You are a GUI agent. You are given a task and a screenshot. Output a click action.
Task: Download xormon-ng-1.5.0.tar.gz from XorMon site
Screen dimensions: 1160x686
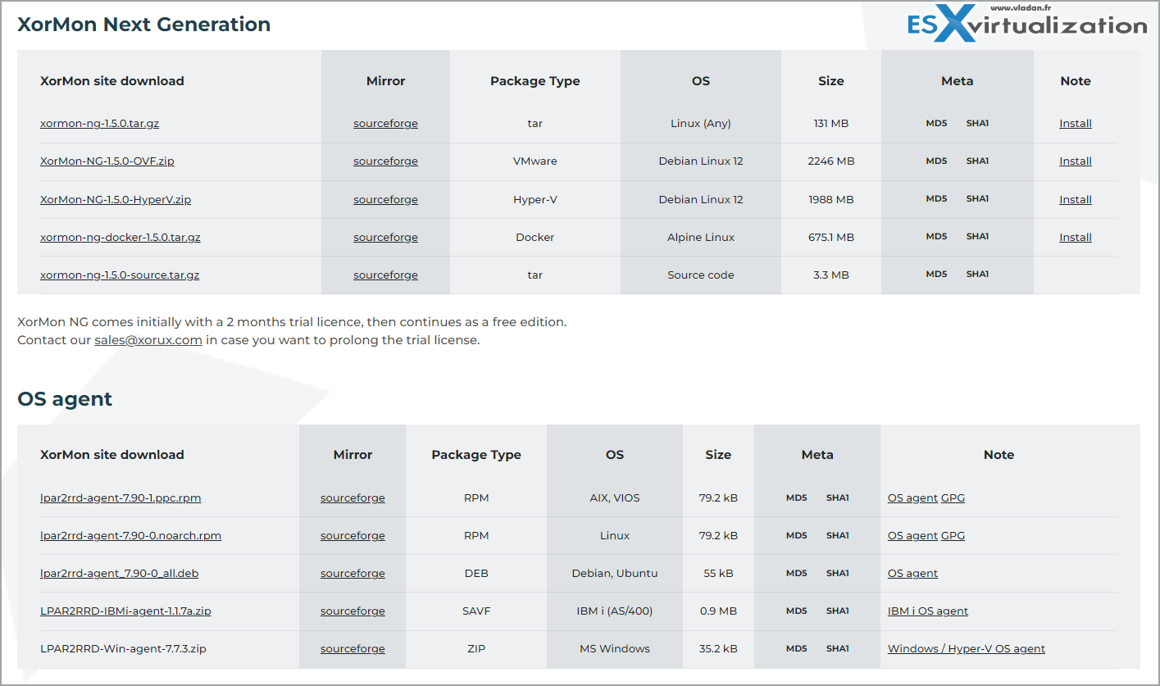click(x=99, y=124)
